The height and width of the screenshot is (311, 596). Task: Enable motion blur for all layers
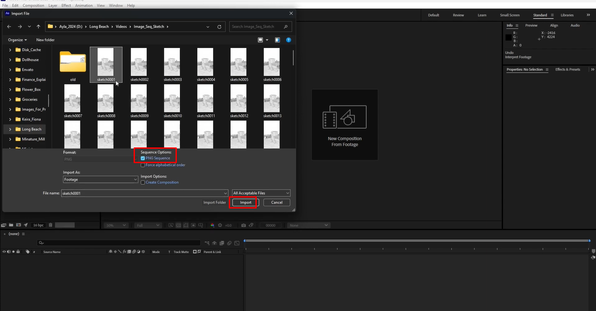[229, 243]
